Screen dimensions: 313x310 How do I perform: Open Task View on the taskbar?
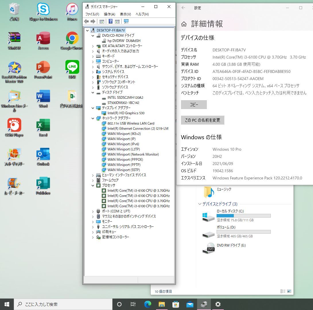tap(133, 304)
